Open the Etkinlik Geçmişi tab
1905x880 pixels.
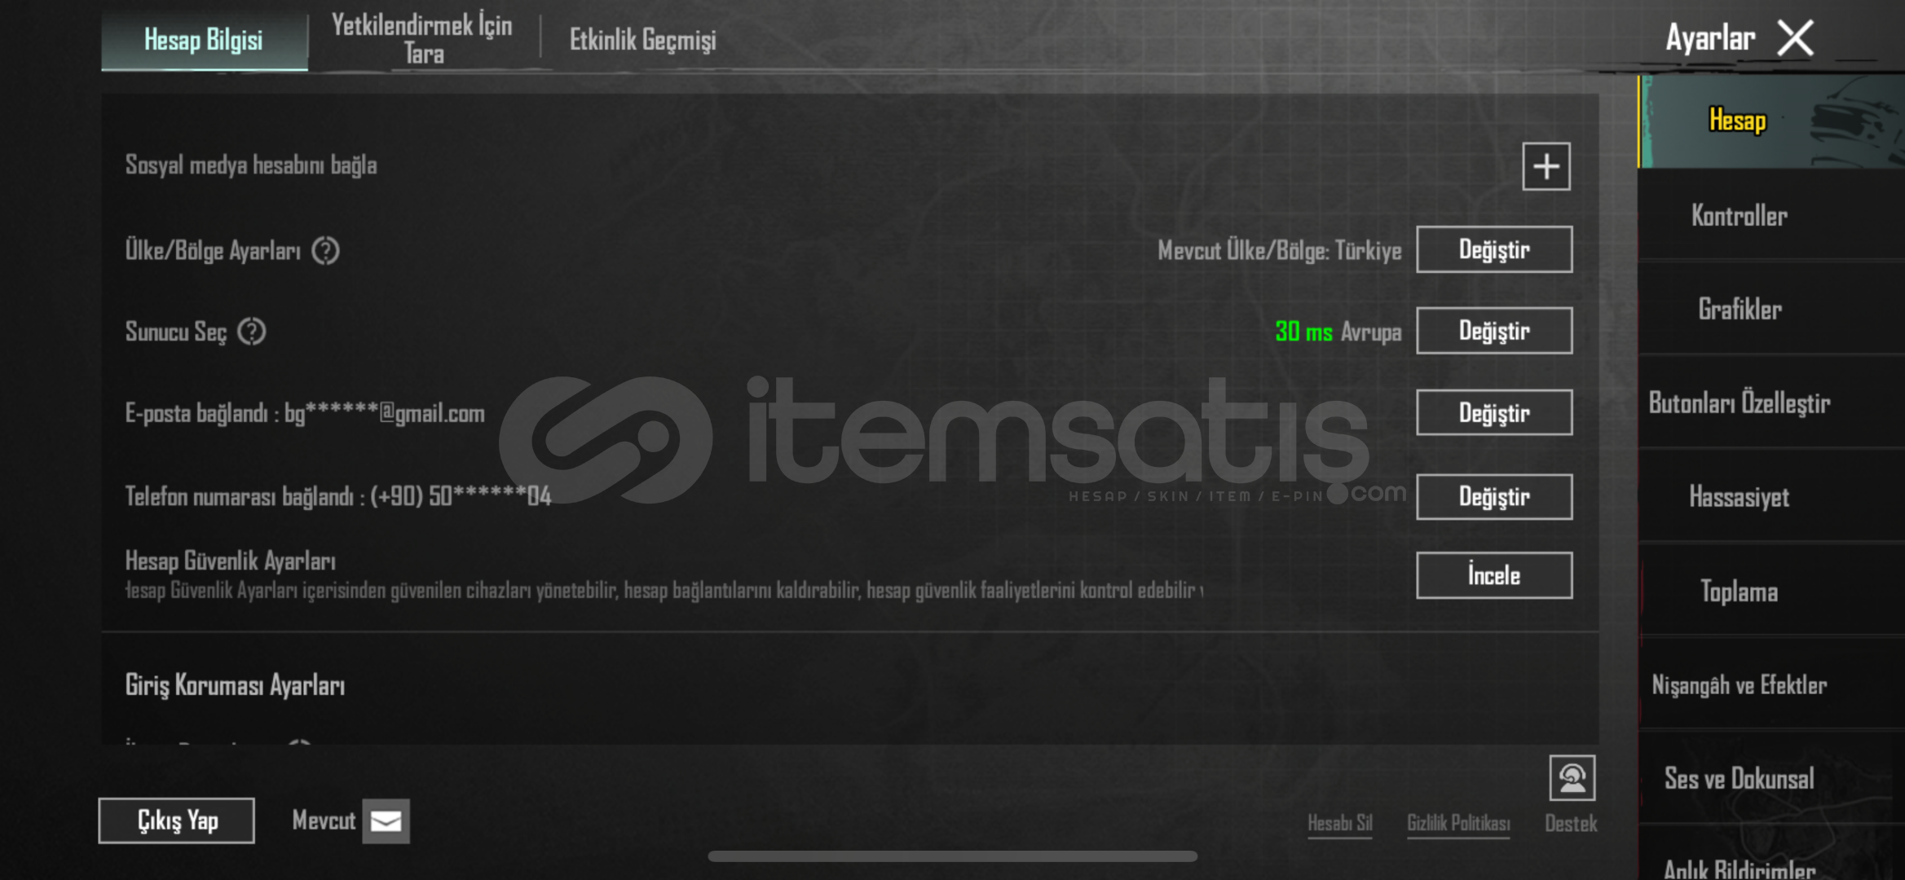click(x=643, y=39)
